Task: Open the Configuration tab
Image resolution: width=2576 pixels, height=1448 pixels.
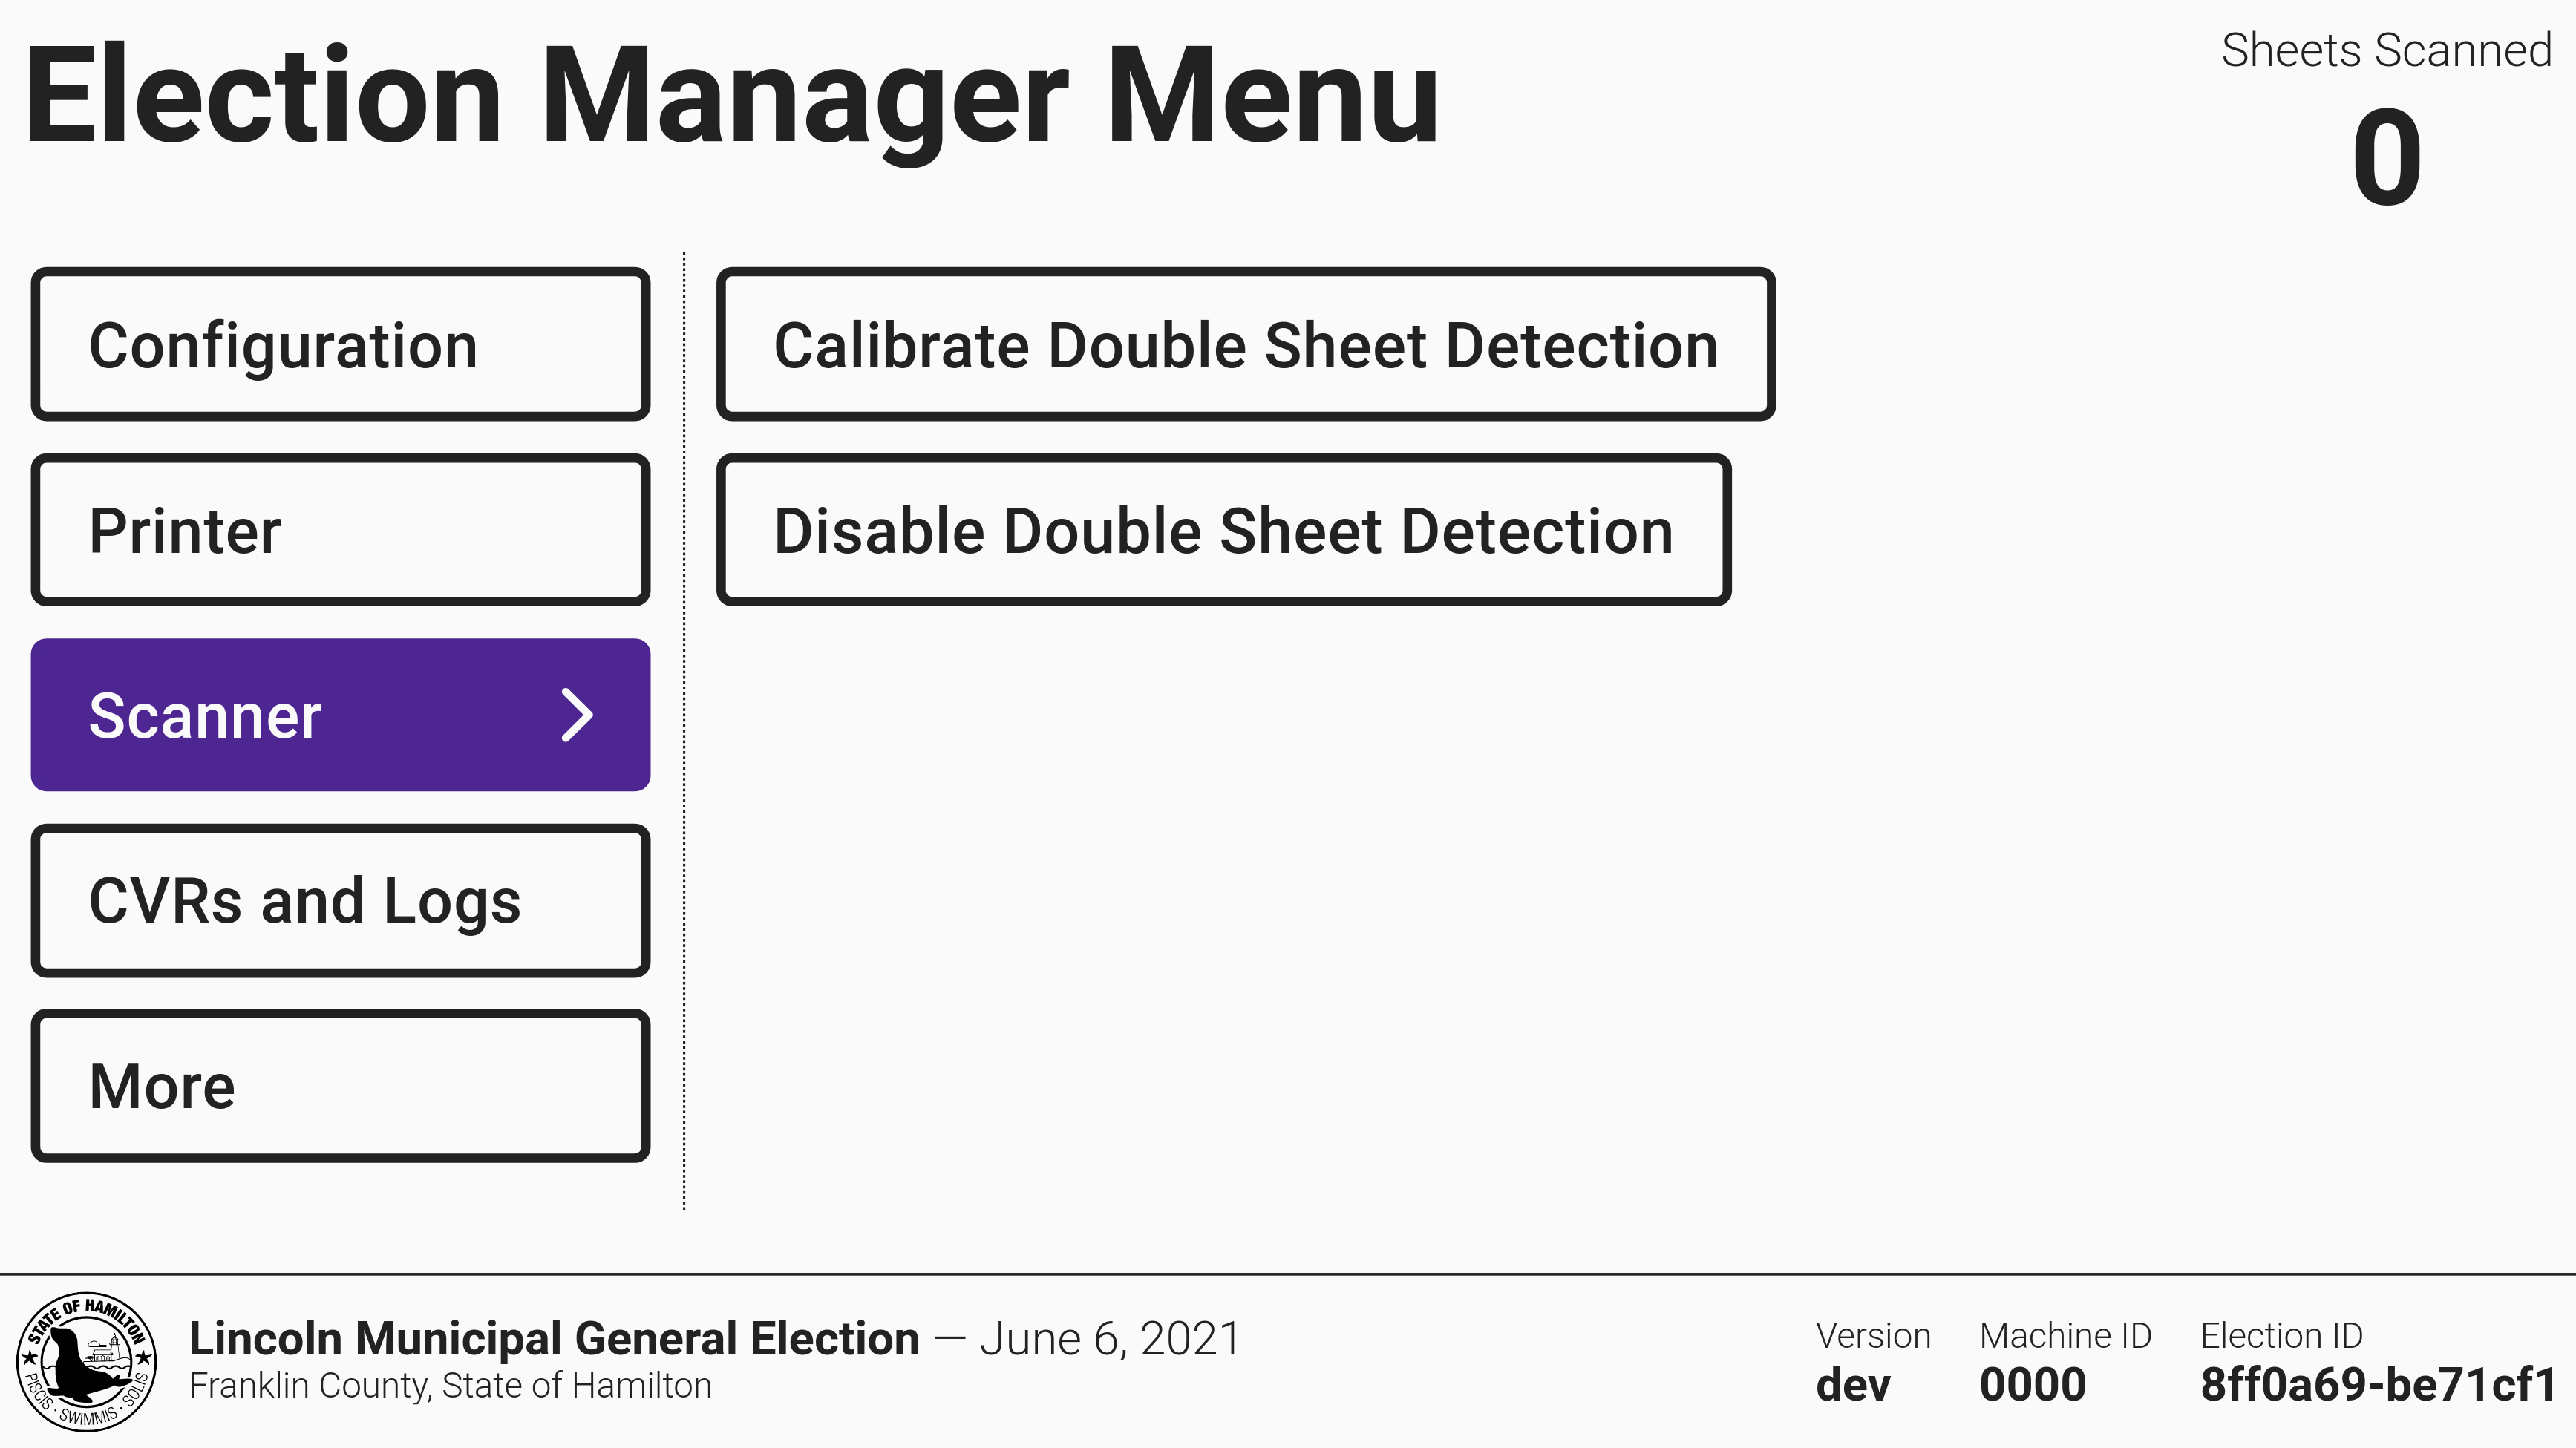Action: tap(340, 345)
